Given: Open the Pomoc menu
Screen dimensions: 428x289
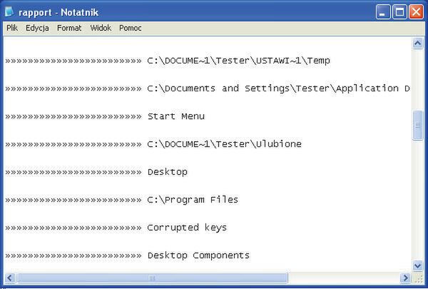Looking at the screenshot, I should (129, 28).
